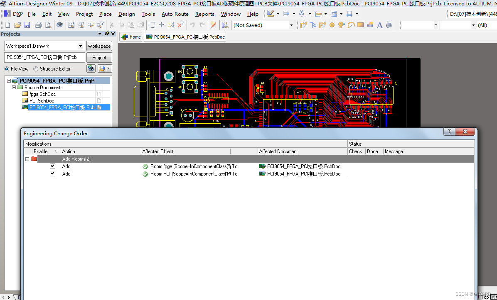Select the Place String tool (A icon)
The image size is (497, 300).
(379, 25)
